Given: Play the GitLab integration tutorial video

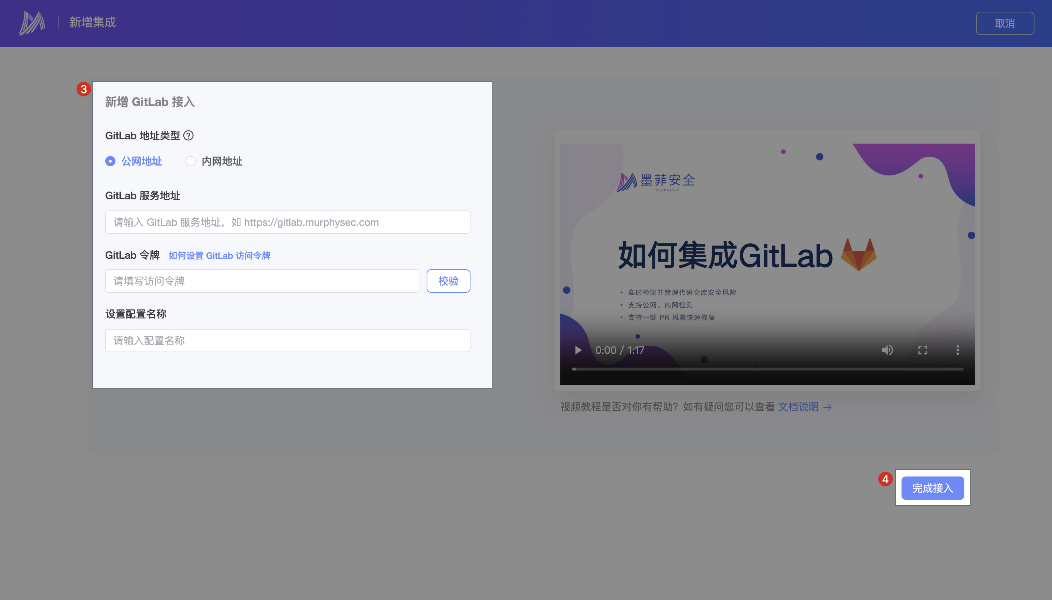Looking at the screenshot, I should pos(578,350).
